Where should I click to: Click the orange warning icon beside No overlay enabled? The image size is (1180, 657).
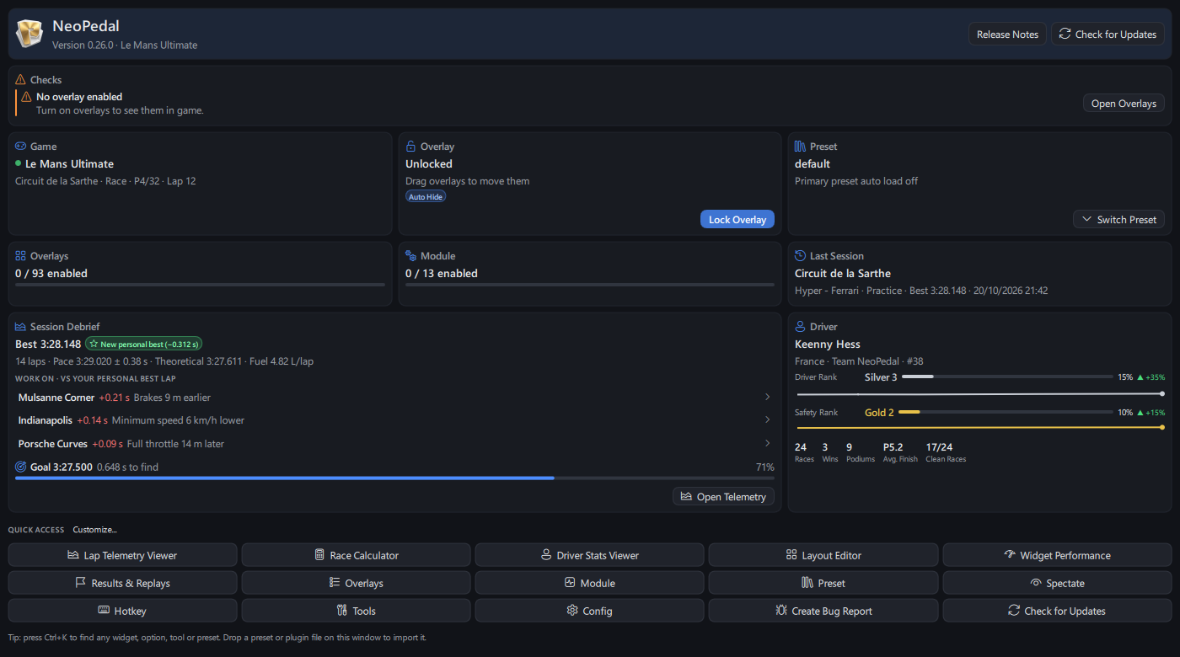click(x=26, y=97)
